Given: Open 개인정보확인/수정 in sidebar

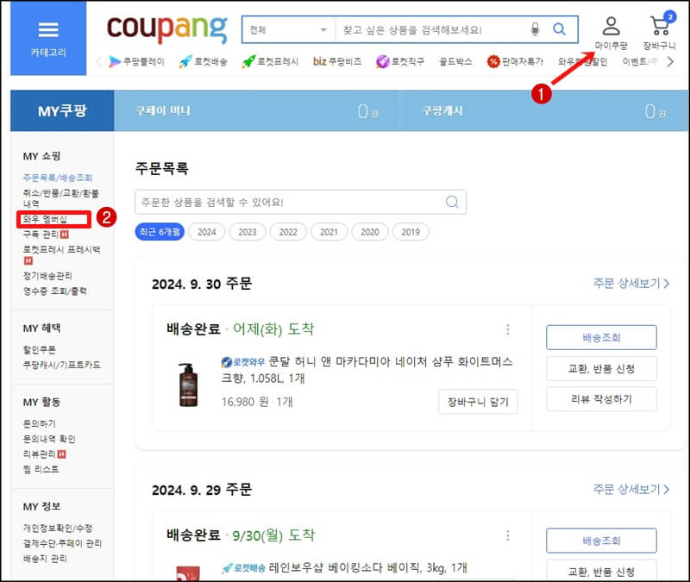Looking at the screenshot, I should (x=58, y=528).
